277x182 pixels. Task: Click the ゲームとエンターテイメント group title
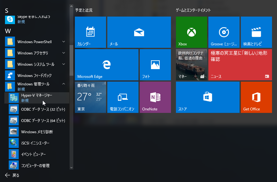(x=193, y=10)
